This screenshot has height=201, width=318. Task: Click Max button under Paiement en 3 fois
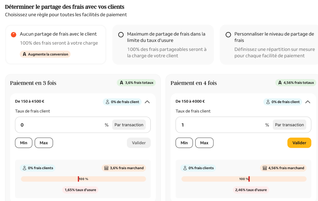tap(44, 143)
